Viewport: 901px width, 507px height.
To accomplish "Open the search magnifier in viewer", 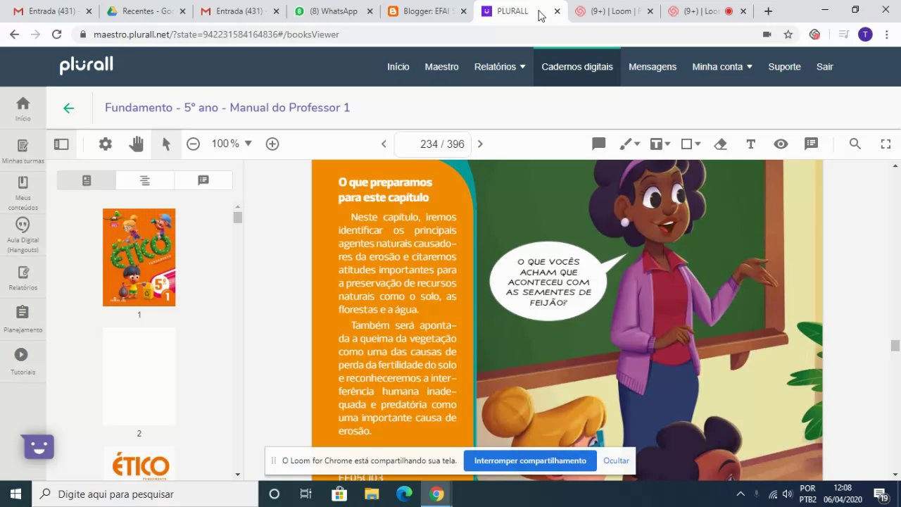I will pos(855,144).
